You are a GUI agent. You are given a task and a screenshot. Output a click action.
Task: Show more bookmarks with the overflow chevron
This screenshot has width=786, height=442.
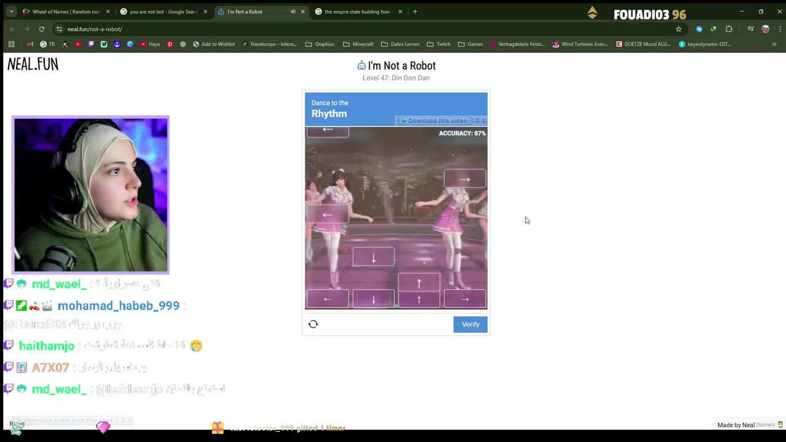pos(774,44)
